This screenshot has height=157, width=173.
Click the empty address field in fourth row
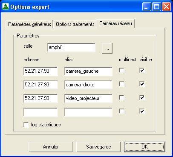[40, 112]
